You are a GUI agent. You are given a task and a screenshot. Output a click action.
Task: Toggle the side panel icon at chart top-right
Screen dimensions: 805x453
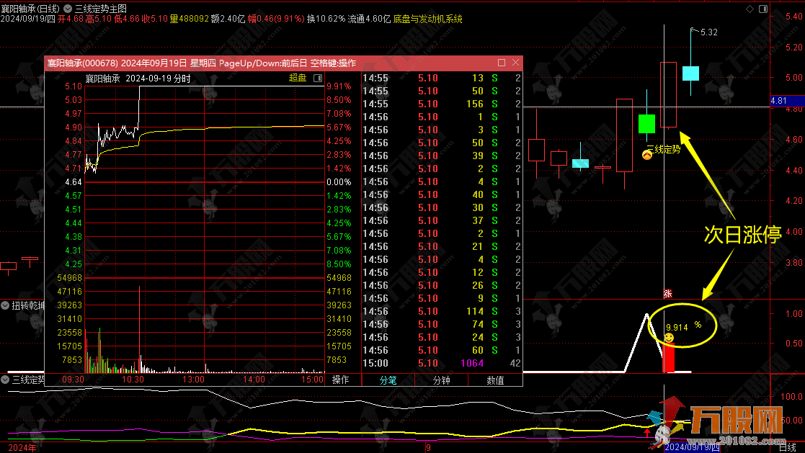[x=762, y=9]
